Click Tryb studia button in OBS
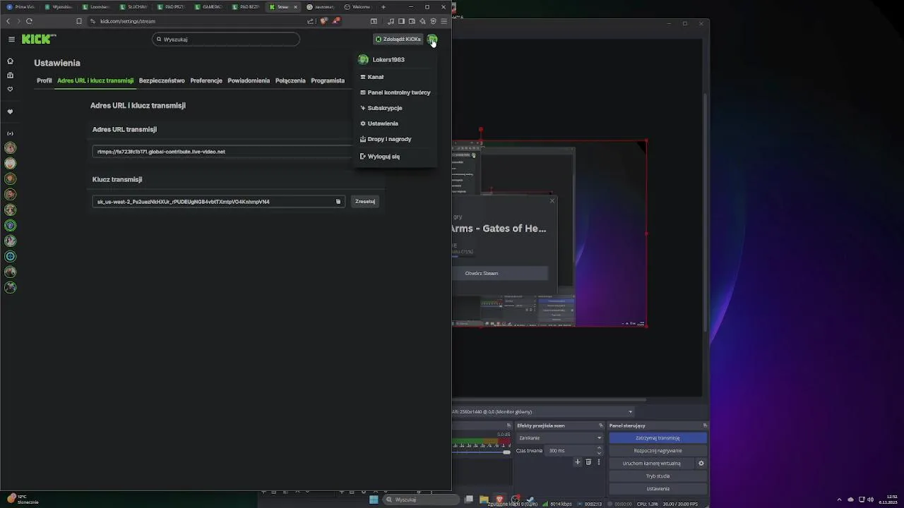Image resolution: width=904 pixels, height=508 pixels. coord(658,476)
